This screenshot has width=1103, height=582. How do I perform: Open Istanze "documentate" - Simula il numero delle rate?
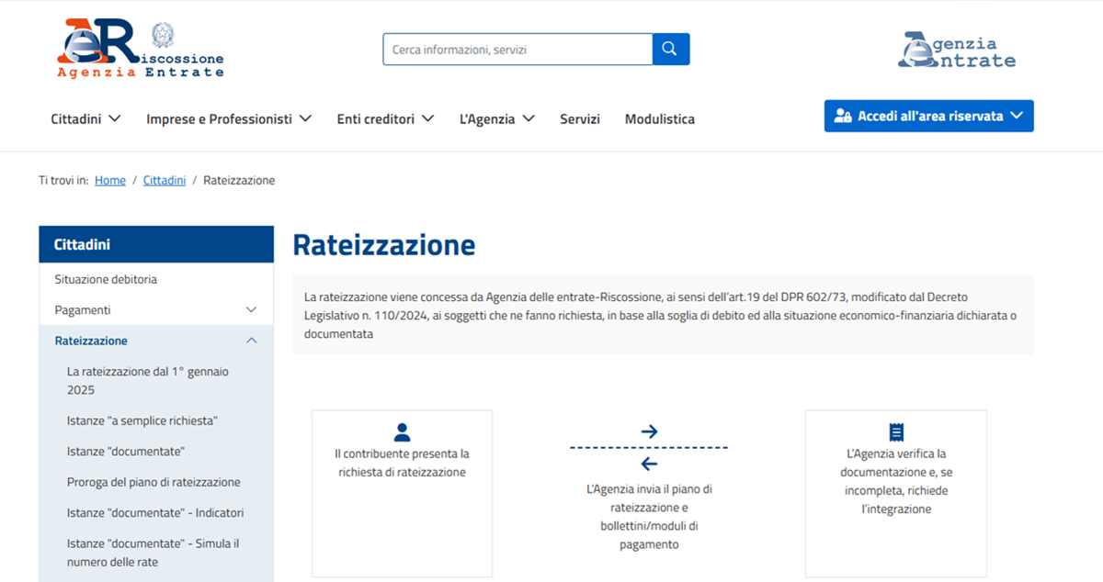(153, 553)
